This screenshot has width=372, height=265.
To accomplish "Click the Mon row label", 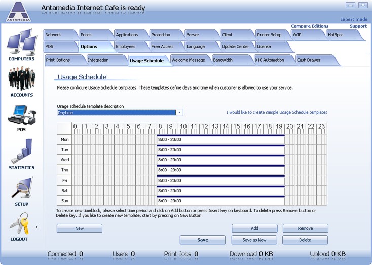I will coord(64,139).
